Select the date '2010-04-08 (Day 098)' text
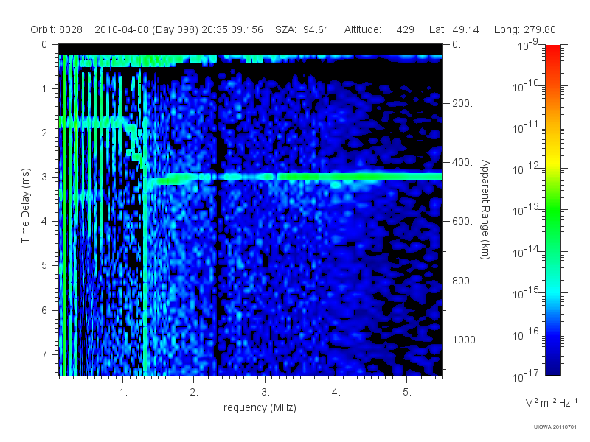 click(x=146, y=29)
